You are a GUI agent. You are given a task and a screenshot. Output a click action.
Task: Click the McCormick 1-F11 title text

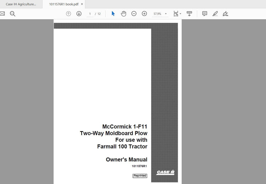[125, 127]
